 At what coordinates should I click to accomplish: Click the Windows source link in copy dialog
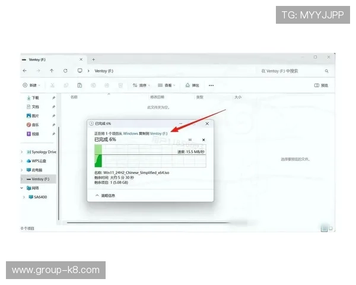(131, 134)
